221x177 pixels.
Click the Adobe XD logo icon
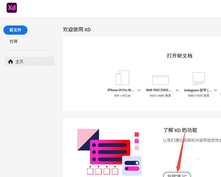click(x=12, y=8)
